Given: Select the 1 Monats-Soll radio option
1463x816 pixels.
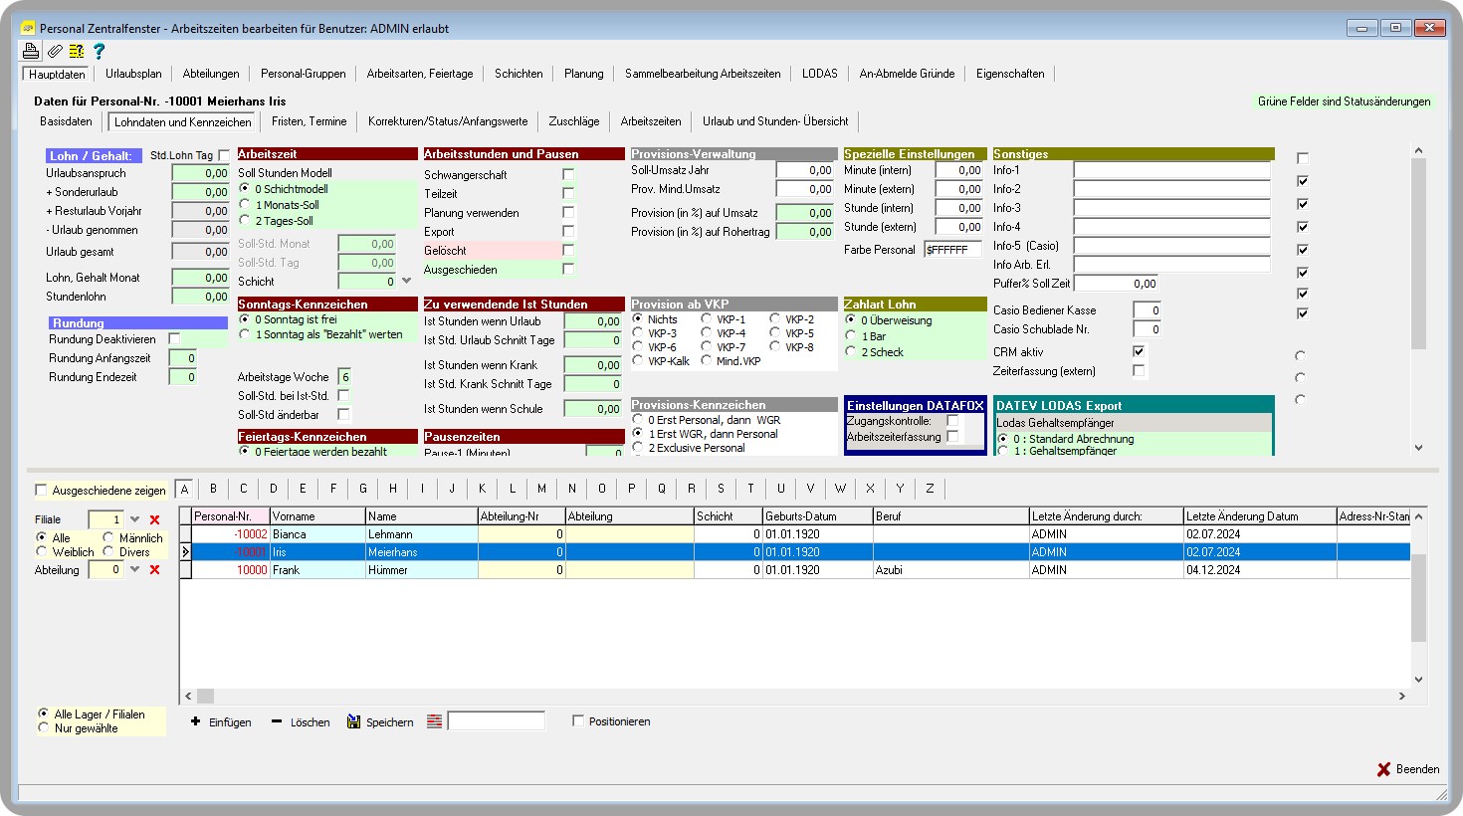Looking at the screenshot, I should [245, 205].
